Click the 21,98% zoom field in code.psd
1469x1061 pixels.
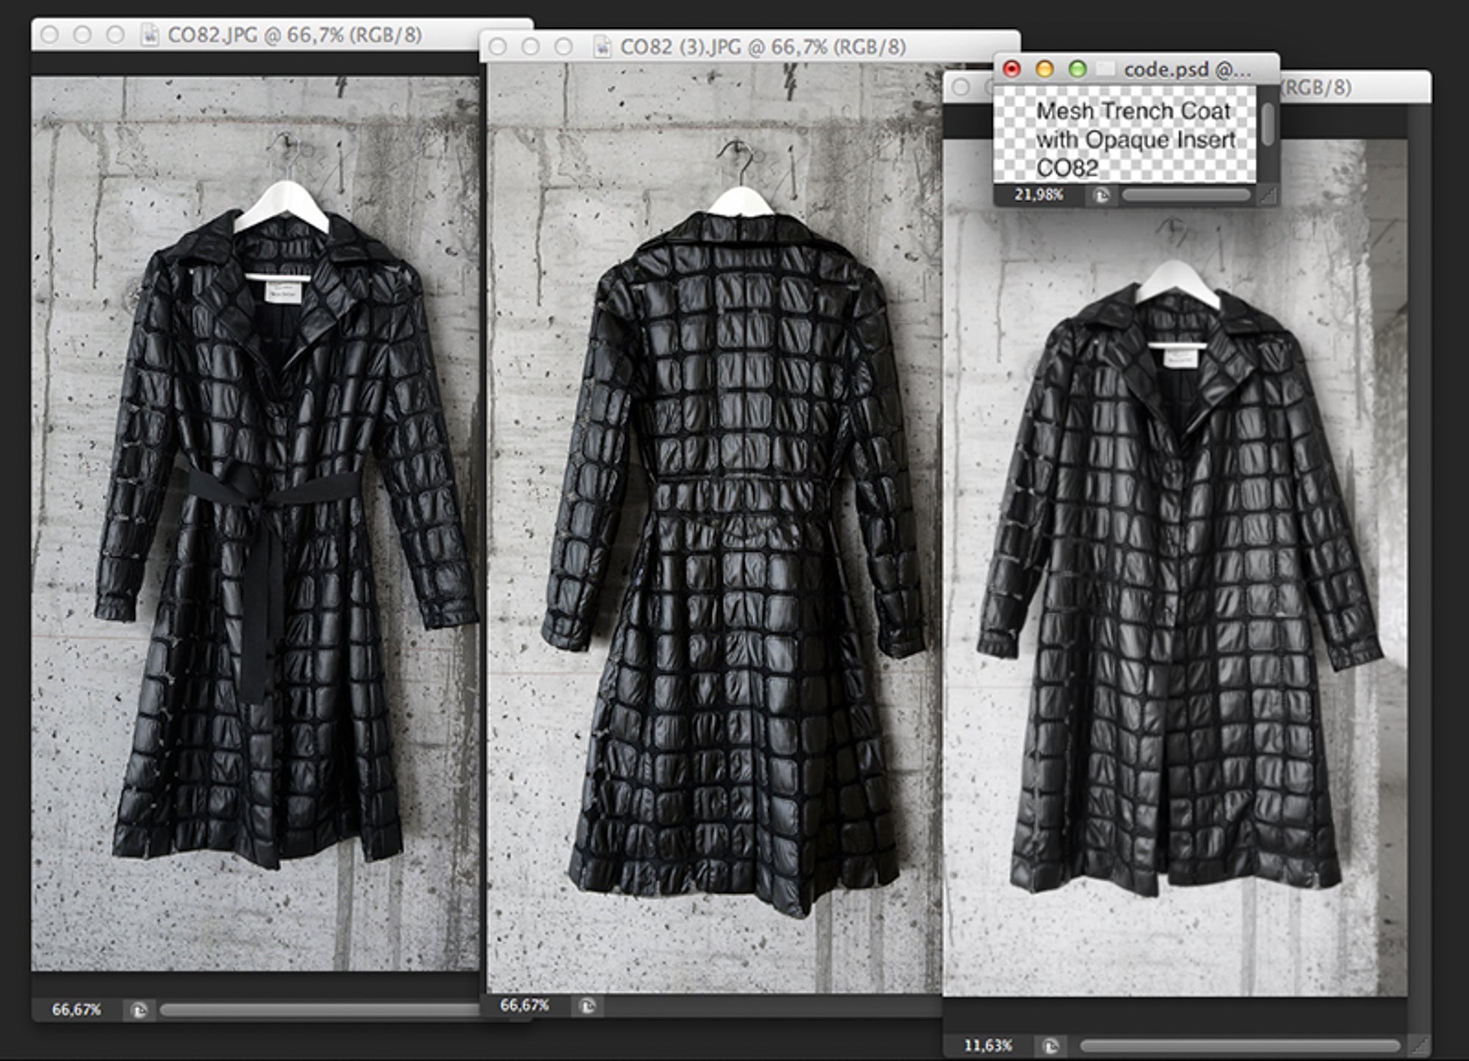[x=1039, y=195]
